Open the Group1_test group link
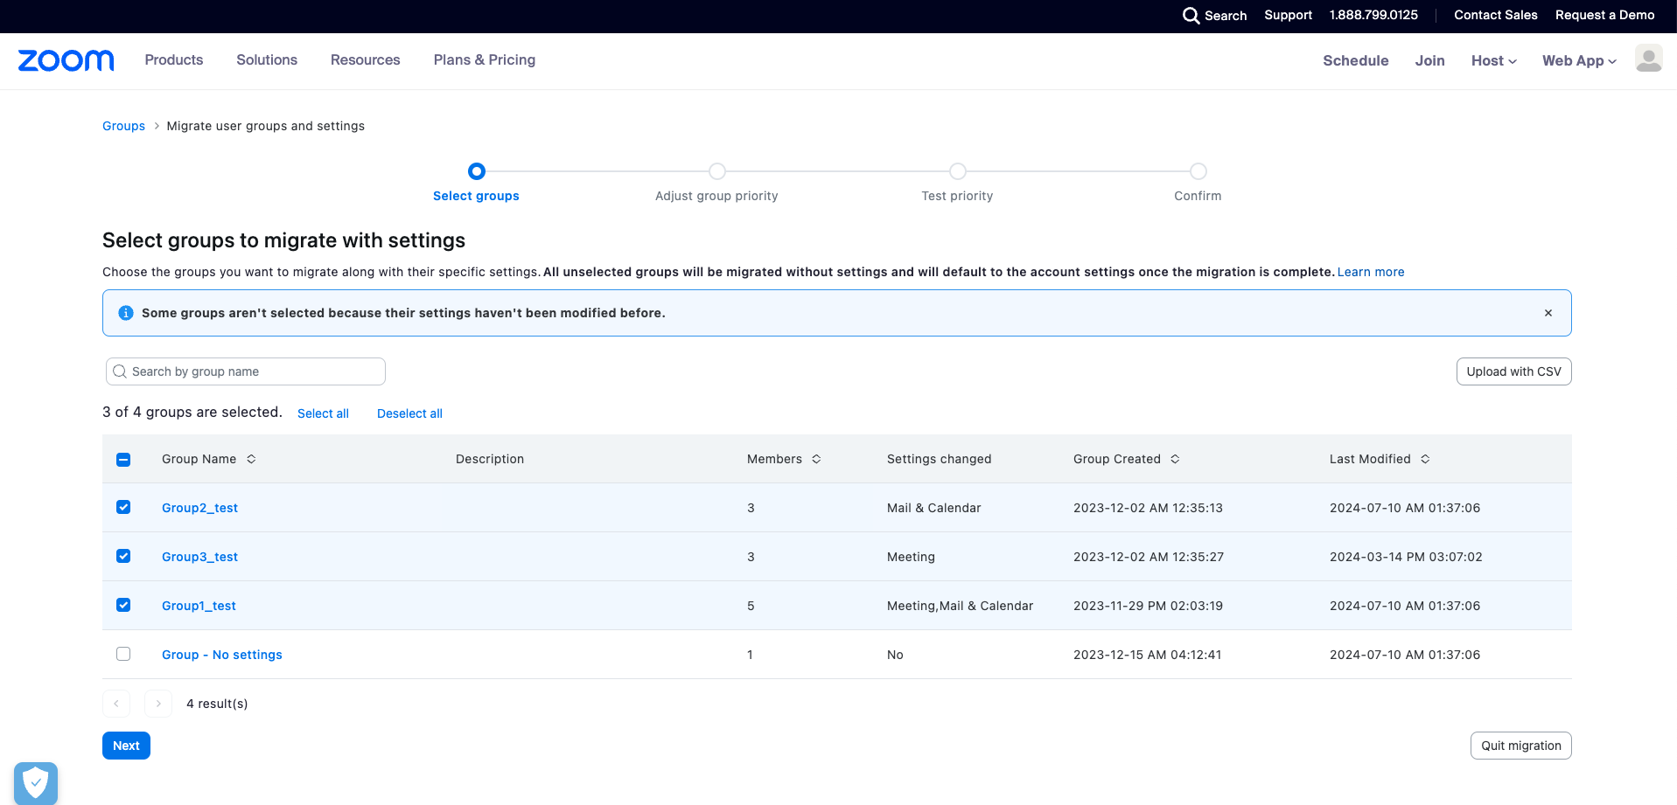This screenshot has width=1677, height=805. point(199,606)
